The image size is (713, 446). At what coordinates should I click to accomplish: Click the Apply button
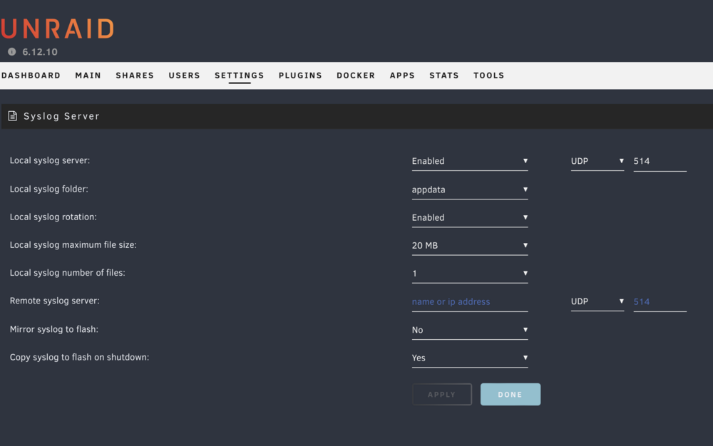(x=441, y=395)
